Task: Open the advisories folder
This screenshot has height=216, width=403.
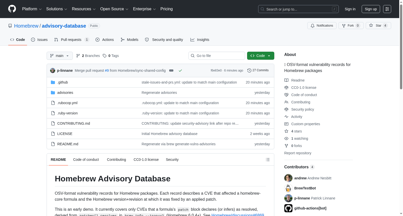Action: click(65, 93)
